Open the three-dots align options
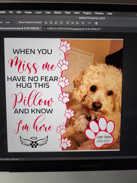The width and height of the screenshot is (137, 183). click(x=89, y=23)
